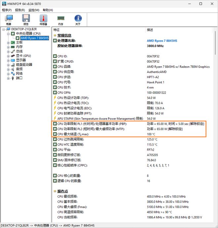The height and width of the screenshot is (228, 218).
Task: Expand the 磁盘驱动器 tree node
Action: click(x=8, y=65)
